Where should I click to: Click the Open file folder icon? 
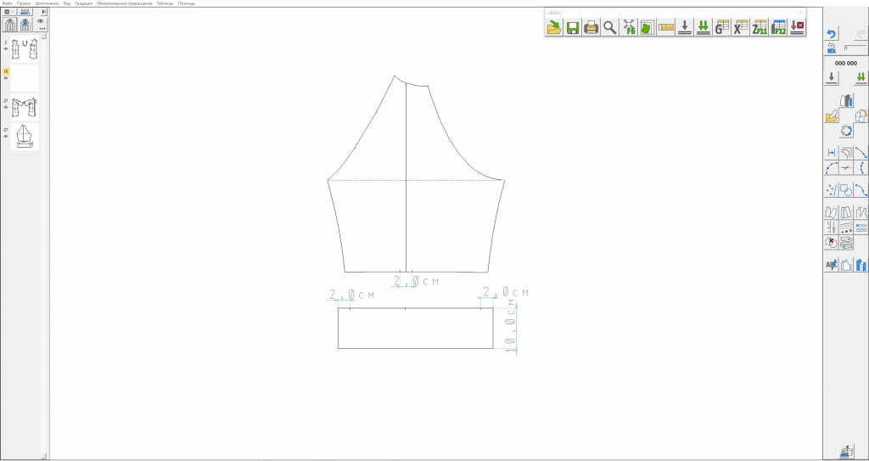(553, 28)
